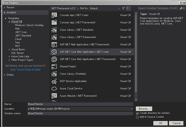Select the Web category
The width and height of the screenshot is (186, 127).
coord(17,29)
